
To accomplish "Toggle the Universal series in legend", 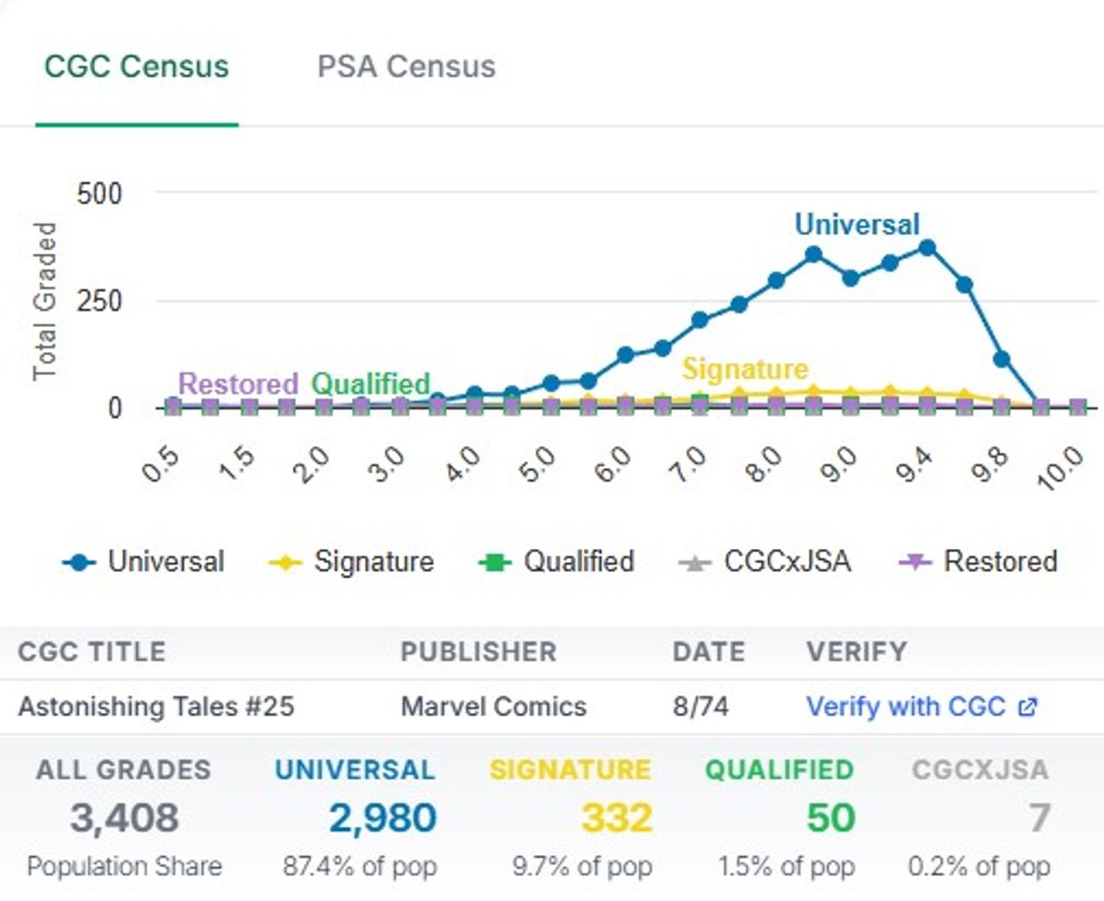I will [x=166, y=562].
